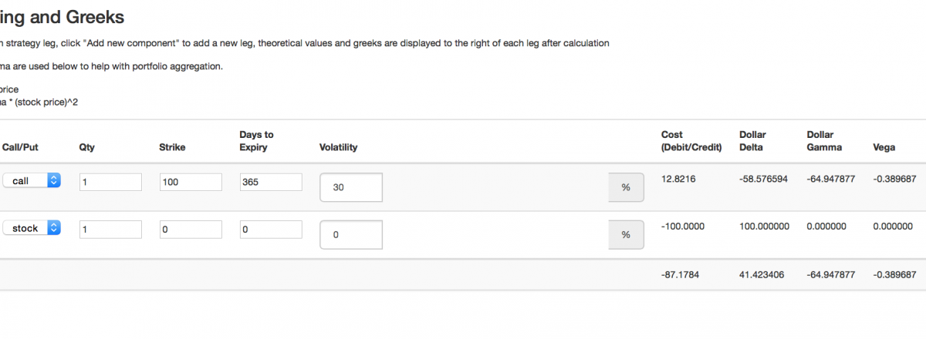Open the stock leg type dropdown
The image size is (926, 339).
pos(32,228)
